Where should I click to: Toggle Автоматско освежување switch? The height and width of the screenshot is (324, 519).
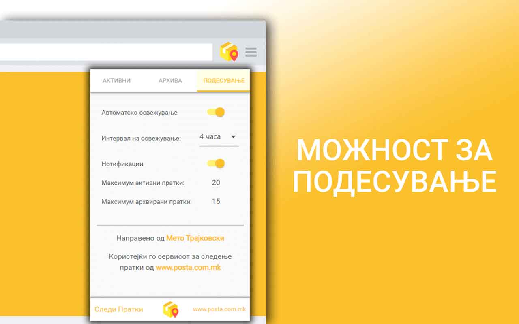click(216, 112)
